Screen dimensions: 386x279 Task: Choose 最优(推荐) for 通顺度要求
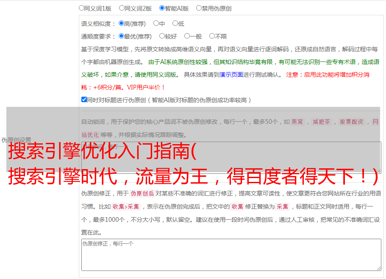click(x=122, y=36)
